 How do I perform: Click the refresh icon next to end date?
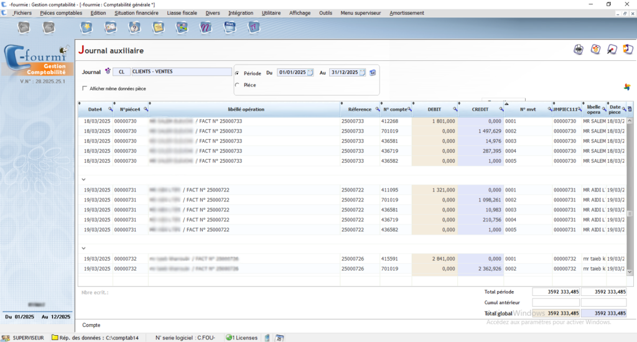coord(373,73)
